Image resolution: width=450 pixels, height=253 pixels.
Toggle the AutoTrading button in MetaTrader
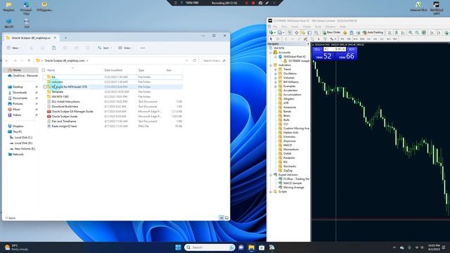click(373, 32)
